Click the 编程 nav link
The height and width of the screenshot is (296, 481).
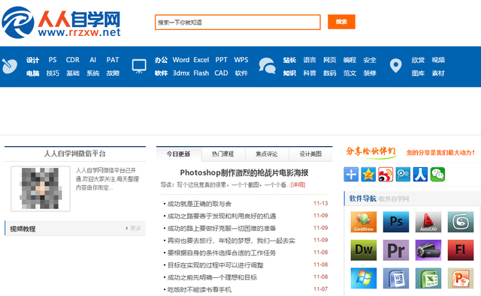tap(349, 60)
